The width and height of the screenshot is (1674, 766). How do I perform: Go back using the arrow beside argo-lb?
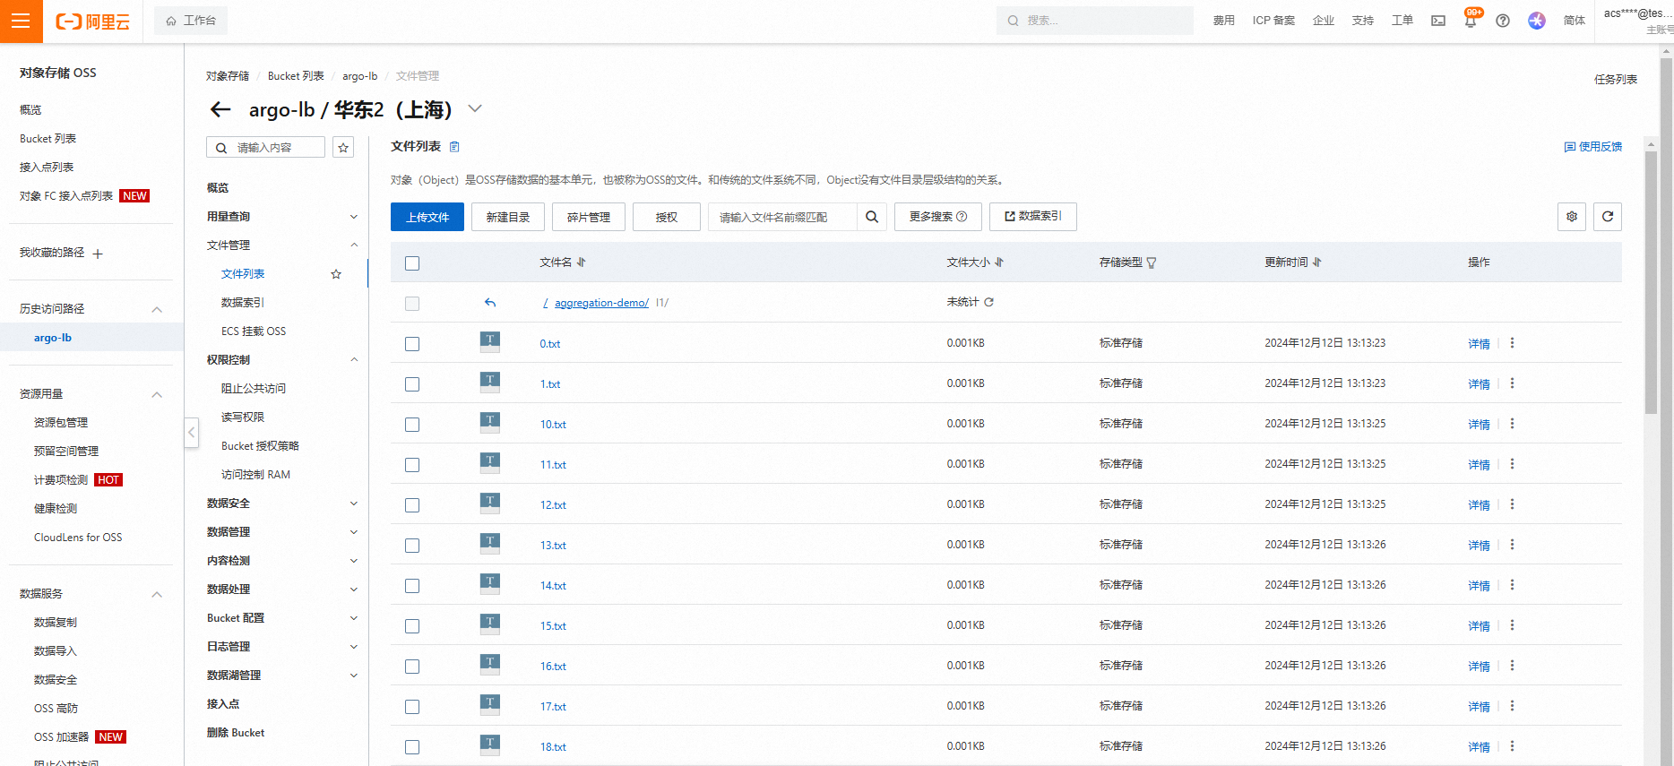pyautogui.click(x=220, y=109)
